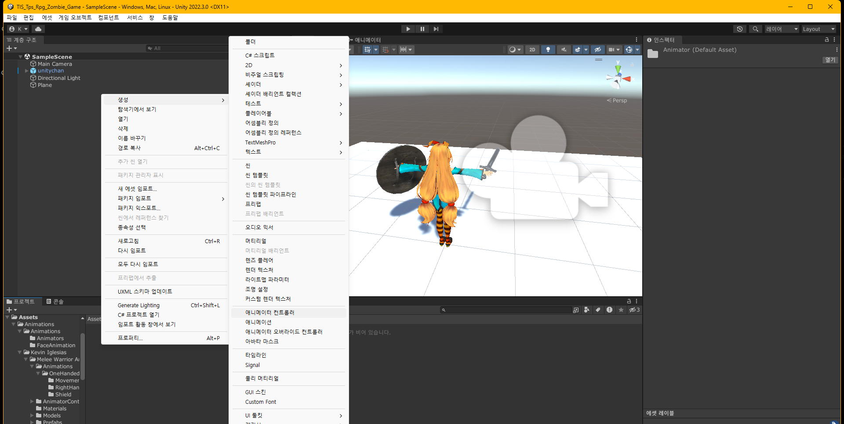Click search by label tag icon
Viewport: 844px width, 424px height.
[598, 310]
